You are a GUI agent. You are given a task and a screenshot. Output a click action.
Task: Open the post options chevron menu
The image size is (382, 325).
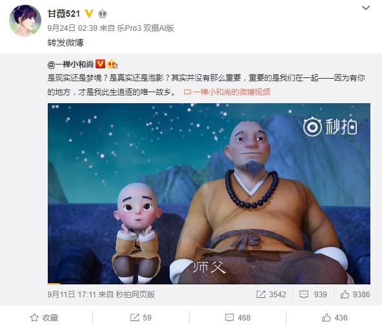pos(366,8)
